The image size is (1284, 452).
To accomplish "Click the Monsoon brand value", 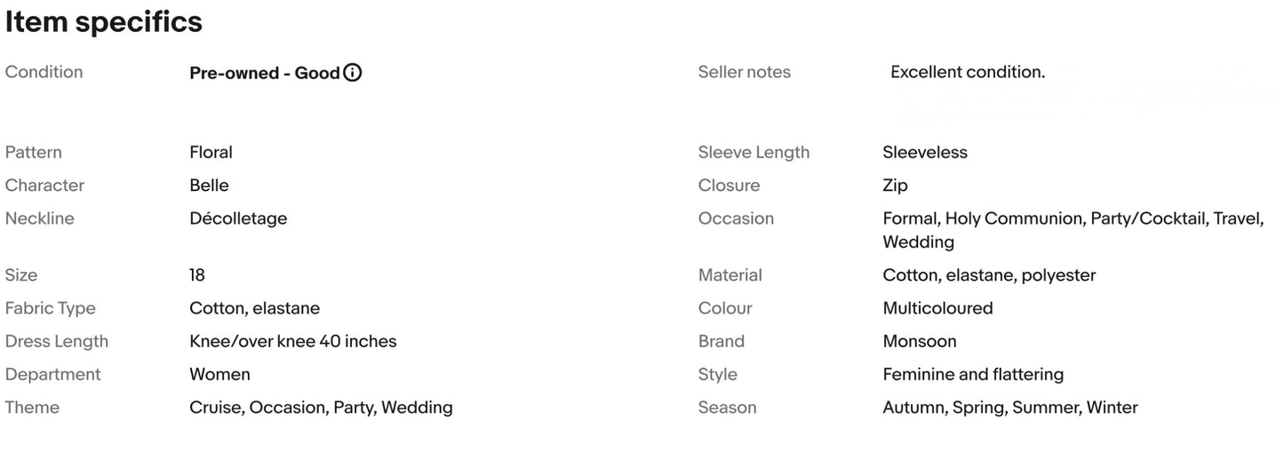I will 920,341.
